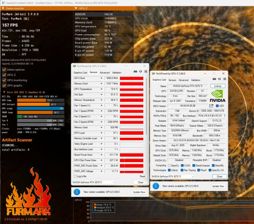Click GPU-Z app icon in Graphics Card window title bar
The image size is (254, 224).
tap(153, 74)
